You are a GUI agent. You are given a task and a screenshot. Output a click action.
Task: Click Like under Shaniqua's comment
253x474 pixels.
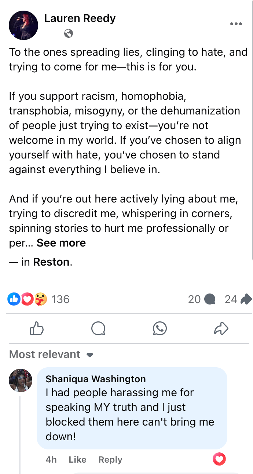[77, 460]
